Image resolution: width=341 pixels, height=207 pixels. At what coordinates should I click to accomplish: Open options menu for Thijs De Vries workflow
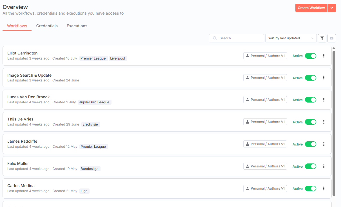(324, 122)
